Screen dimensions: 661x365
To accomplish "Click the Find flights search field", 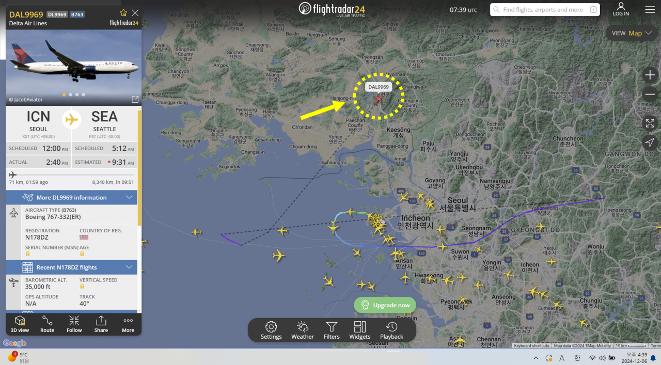I will coord(545,9).
